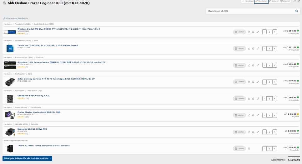Click the magnifier icon in the search box
Image resolution: width=302 pixels, height=164 pixels.
coord(297,11)
